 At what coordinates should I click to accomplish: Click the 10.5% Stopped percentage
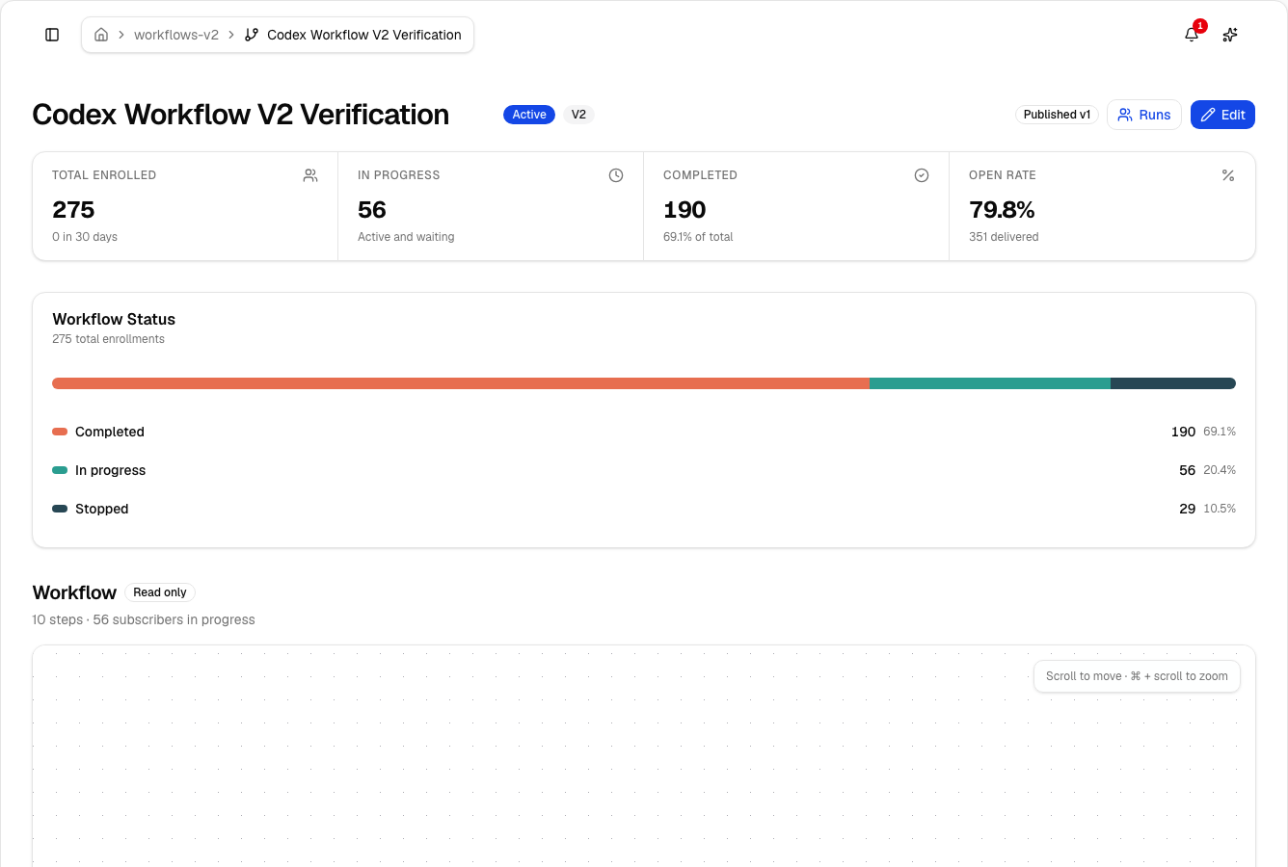pos(1220,509)
